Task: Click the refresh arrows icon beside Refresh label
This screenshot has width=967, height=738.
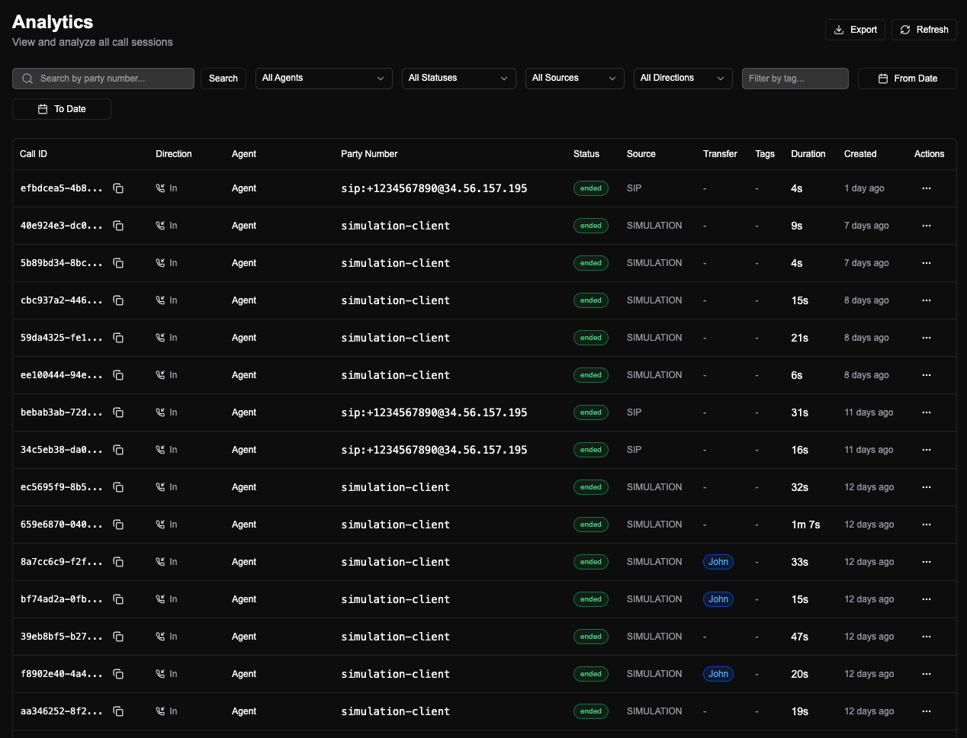Action: coord(905,29)
